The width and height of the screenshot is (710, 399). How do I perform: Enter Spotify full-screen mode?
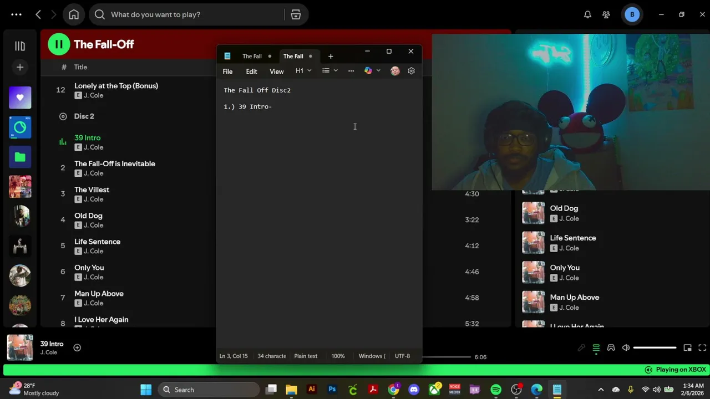point(702,348)
